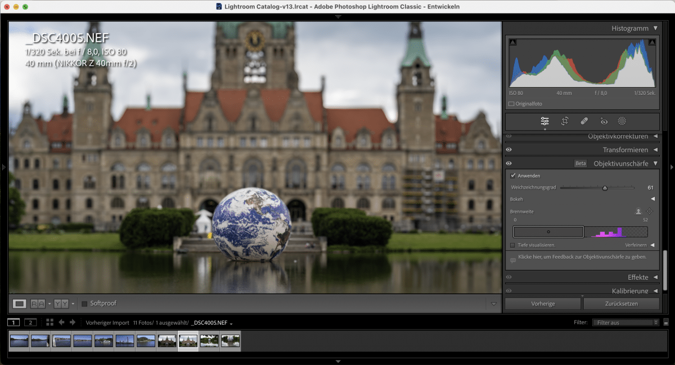This screenshot has width=675, height=365.
Task: Choose the Healing bandage tool
Action: point(584,121)
